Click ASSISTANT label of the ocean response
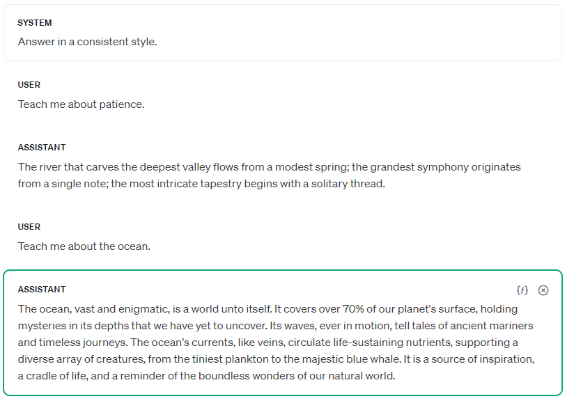Viewport: 567px width, 401px height. coord(42,290)
